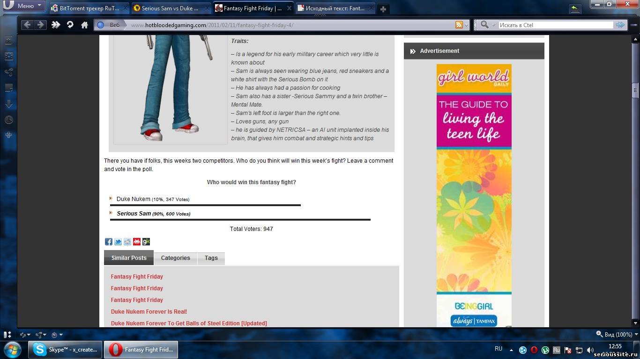
Task: Show hidden tray icons arrow
Action: [511, 349]
